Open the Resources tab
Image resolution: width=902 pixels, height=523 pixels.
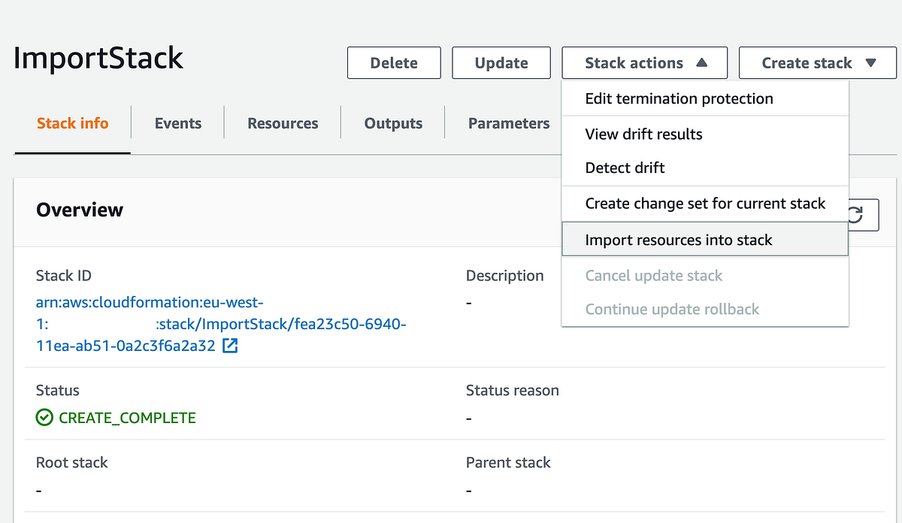282,122
